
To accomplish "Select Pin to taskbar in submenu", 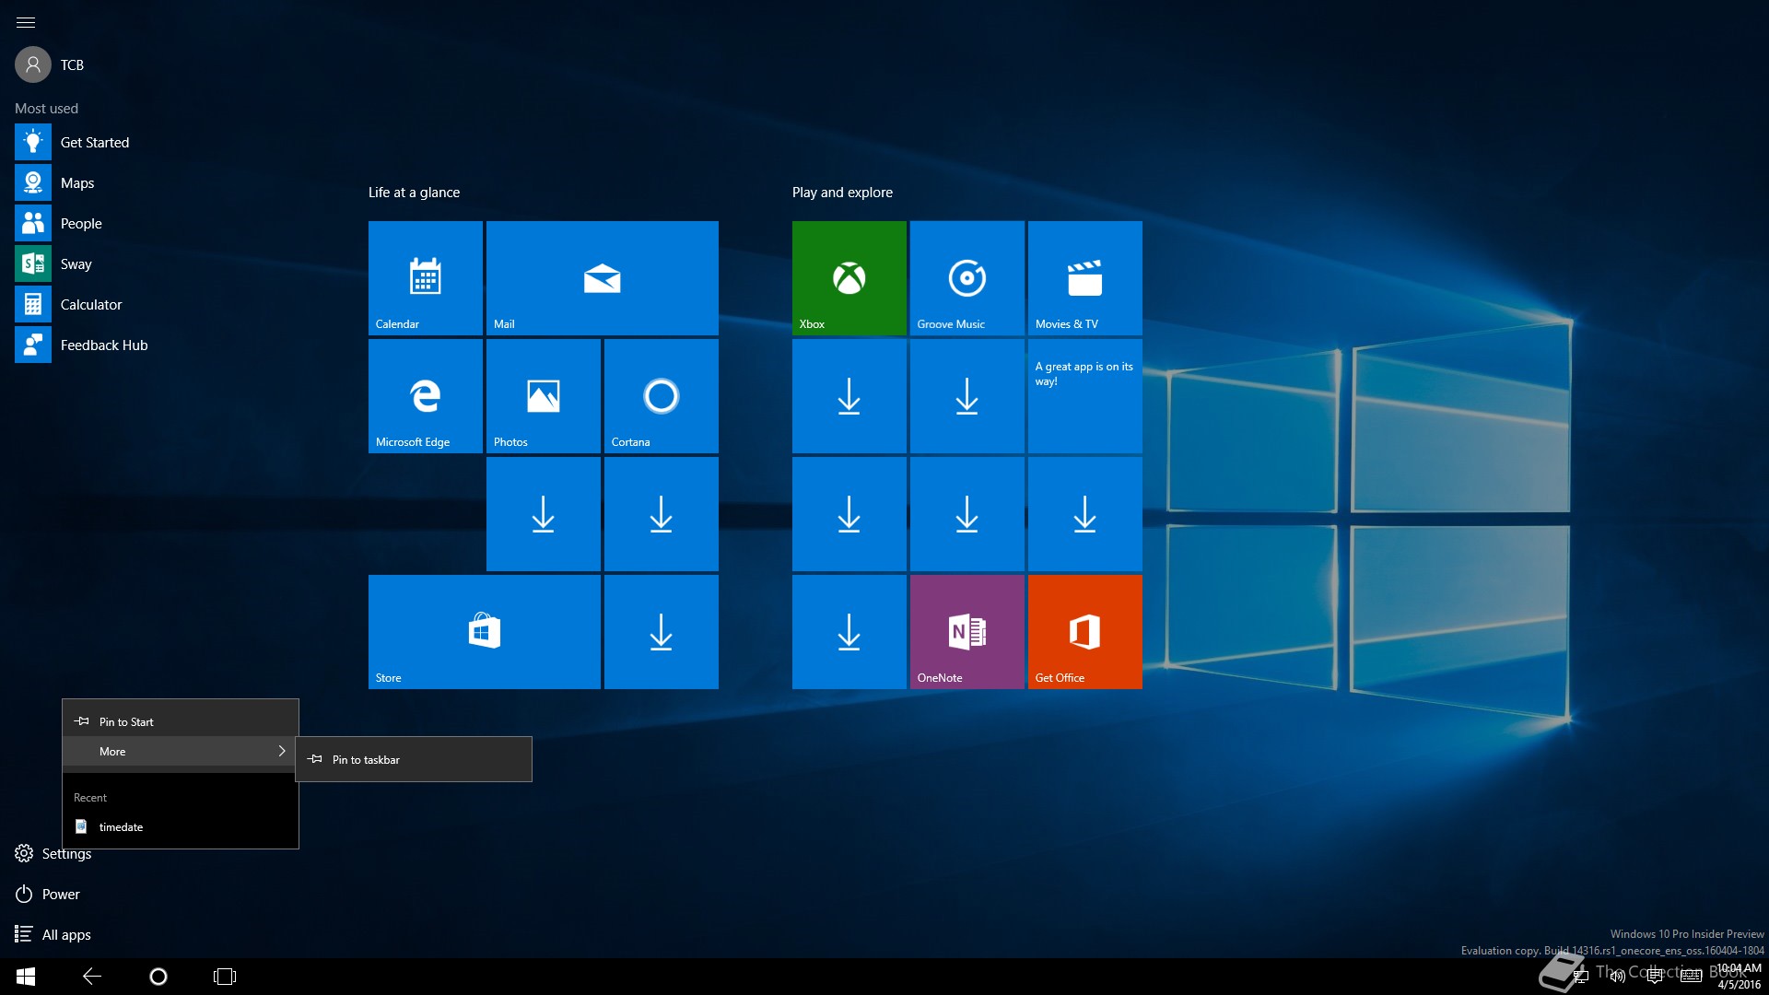I will tap(414, 759).
